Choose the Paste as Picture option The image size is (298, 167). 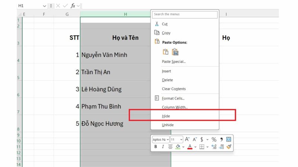pyautogui.click(x=175, y=52)
